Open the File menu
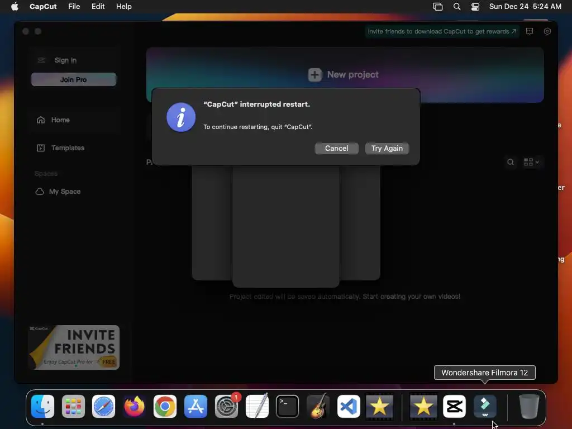The image size is (572, 429). point(74,7)
